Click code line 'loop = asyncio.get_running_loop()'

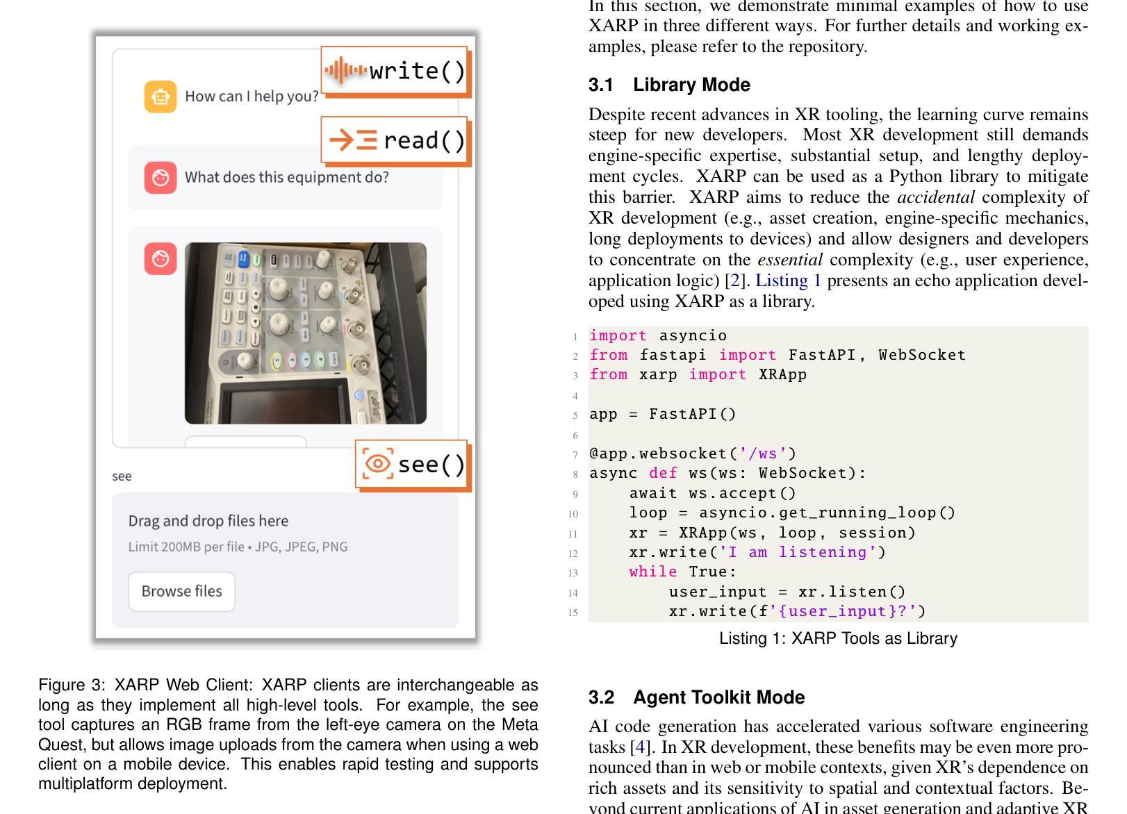click(793, 513)
